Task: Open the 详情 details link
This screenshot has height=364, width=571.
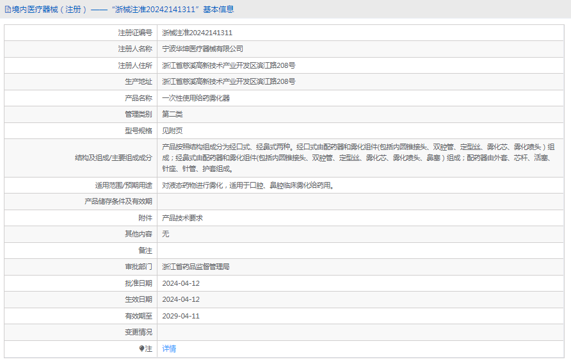Action: [169, 349]
